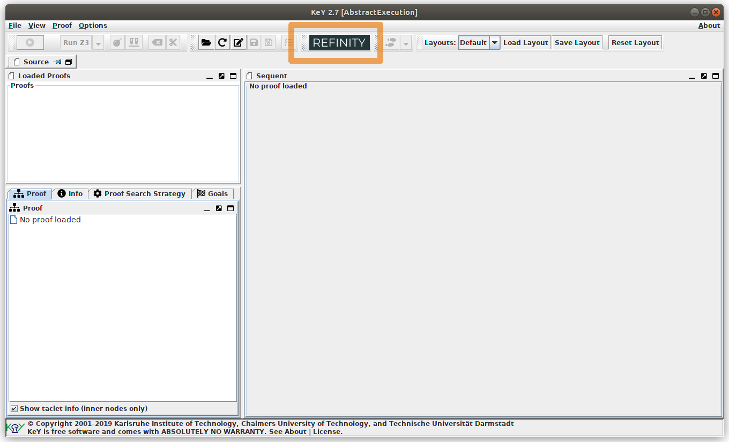Click the save proof bundle icon
The image size is (729, 442).
269,43
